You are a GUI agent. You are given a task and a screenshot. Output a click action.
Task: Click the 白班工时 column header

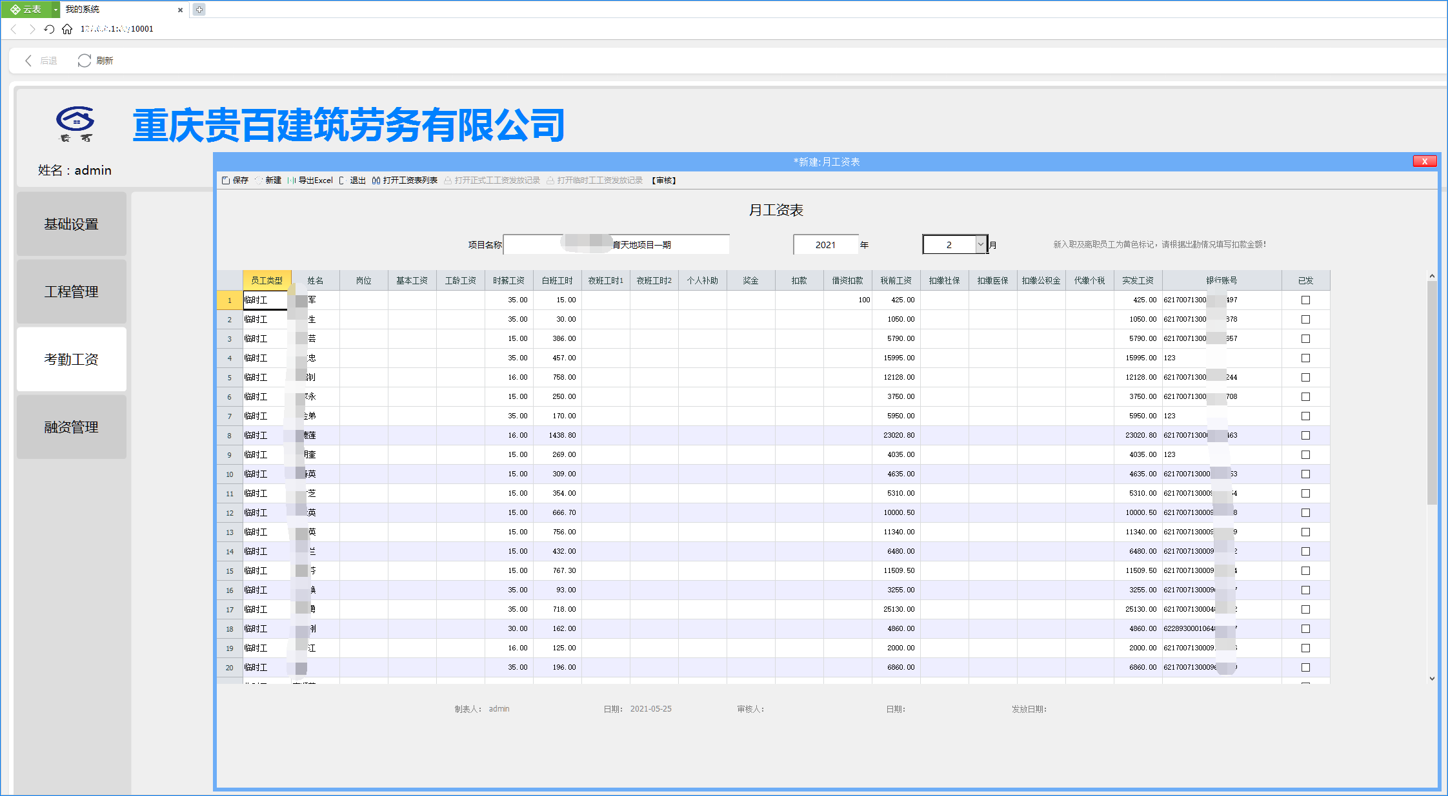(x=558, y=280)
